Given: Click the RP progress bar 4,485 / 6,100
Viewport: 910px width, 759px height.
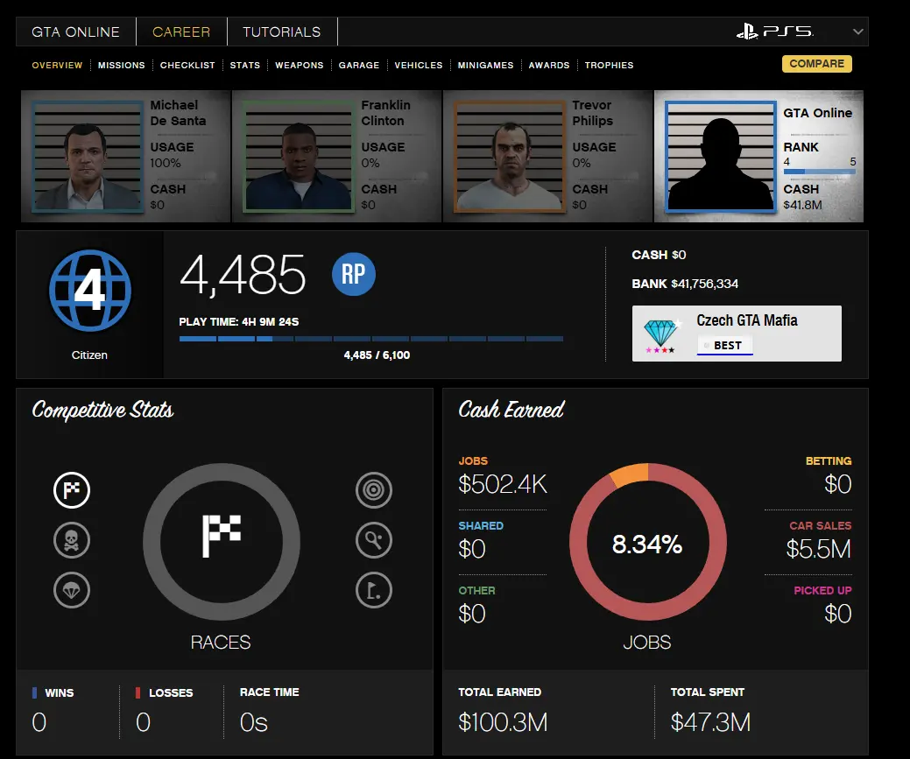Looking at the screenshot, I should (370, 339).
